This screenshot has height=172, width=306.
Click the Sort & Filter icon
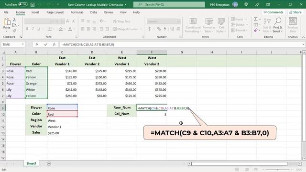[267, 21]
